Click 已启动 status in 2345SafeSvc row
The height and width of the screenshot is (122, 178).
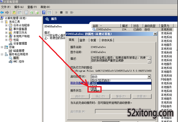(137, 29)
